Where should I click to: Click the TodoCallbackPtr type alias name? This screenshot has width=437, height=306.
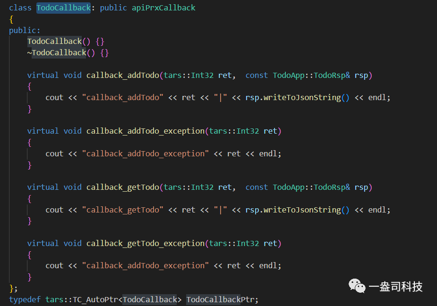tap(220, 299)
